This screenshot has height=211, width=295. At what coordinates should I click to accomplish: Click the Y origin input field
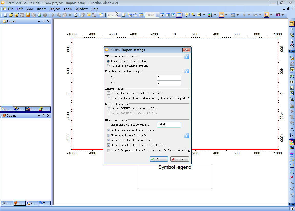tap(169, 83)
